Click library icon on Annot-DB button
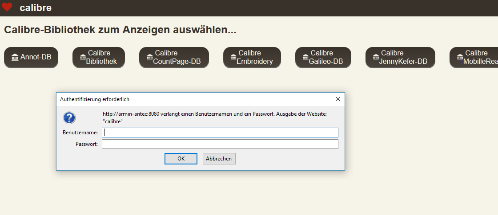Screen dimensions: 498x215 coord(15,57)
